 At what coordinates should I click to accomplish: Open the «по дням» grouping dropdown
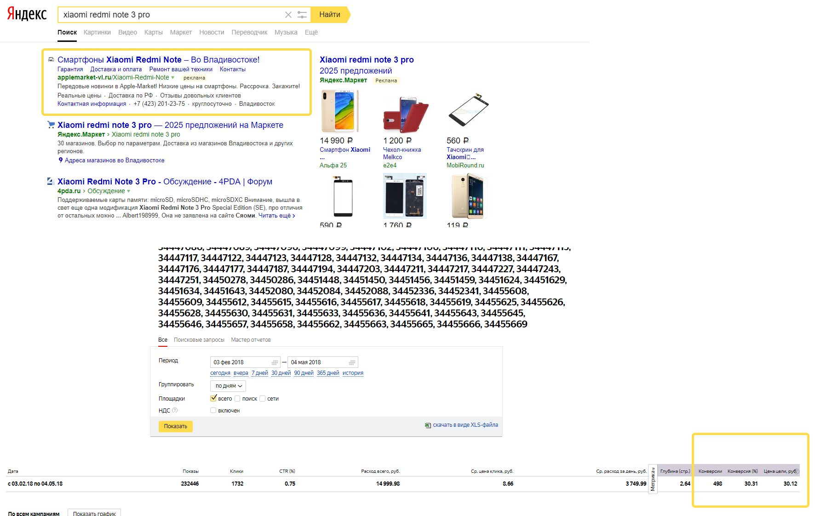228,386
